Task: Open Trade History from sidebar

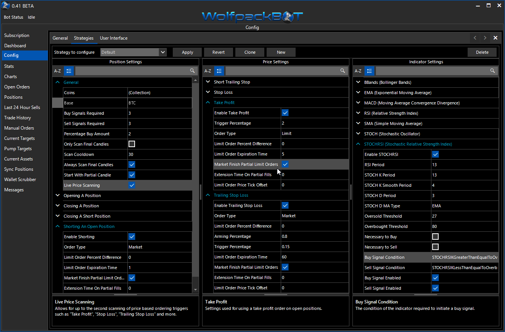Action: [x=18, y=118]
